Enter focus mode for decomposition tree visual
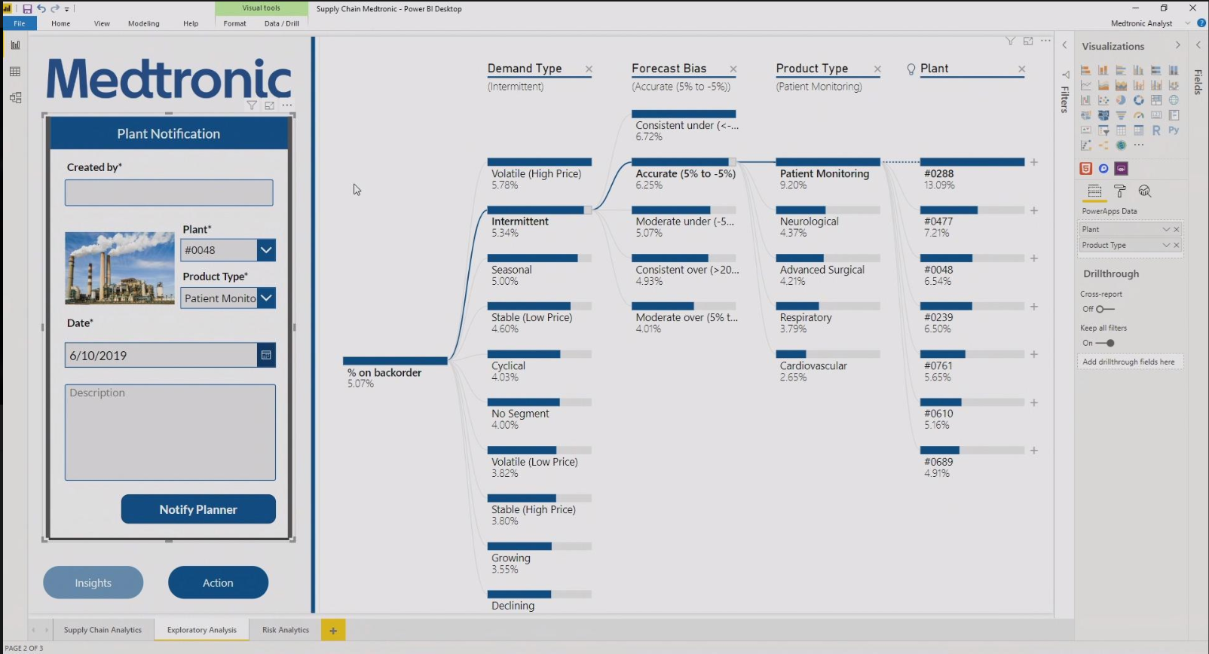Viewport: 1209px width, 654px height. tap(1028, 41)
